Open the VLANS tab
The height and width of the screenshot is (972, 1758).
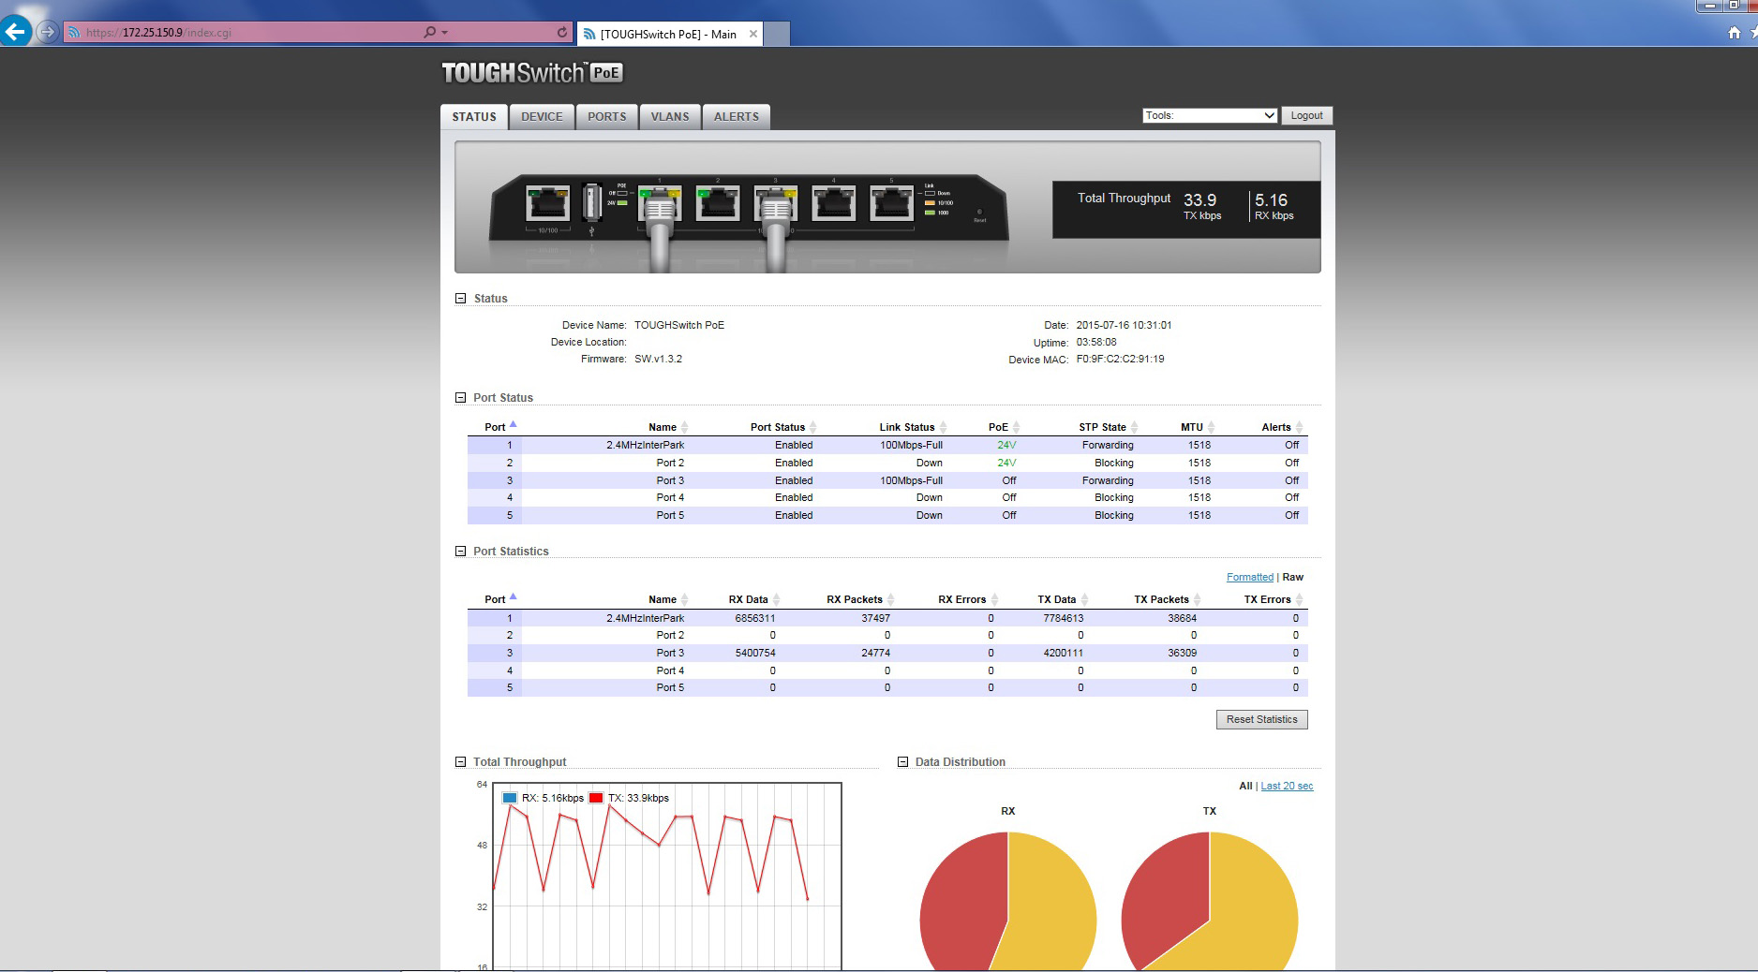(670, 117)
